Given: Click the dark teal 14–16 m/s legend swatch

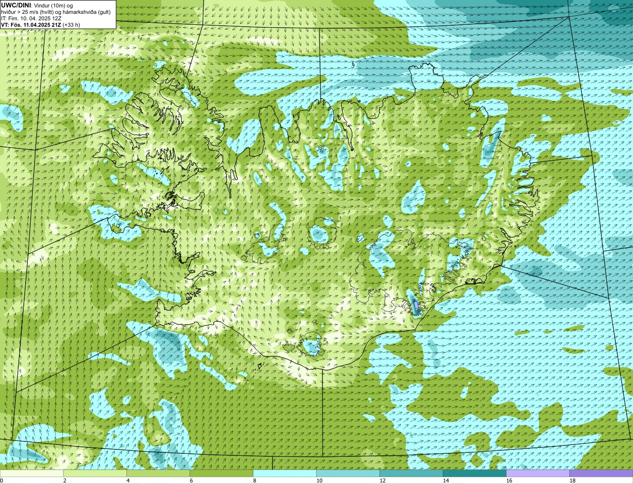Looking at the screenshot, I should pyautogui.click(x=475, y=473).
